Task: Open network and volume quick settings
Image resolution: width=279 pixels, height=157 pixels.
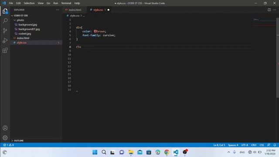Action: pos(255,152)
